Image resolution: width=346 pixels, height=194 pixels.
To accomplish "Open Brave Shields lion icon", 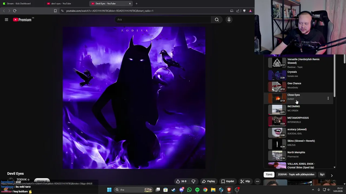I will tap(244, 11).
